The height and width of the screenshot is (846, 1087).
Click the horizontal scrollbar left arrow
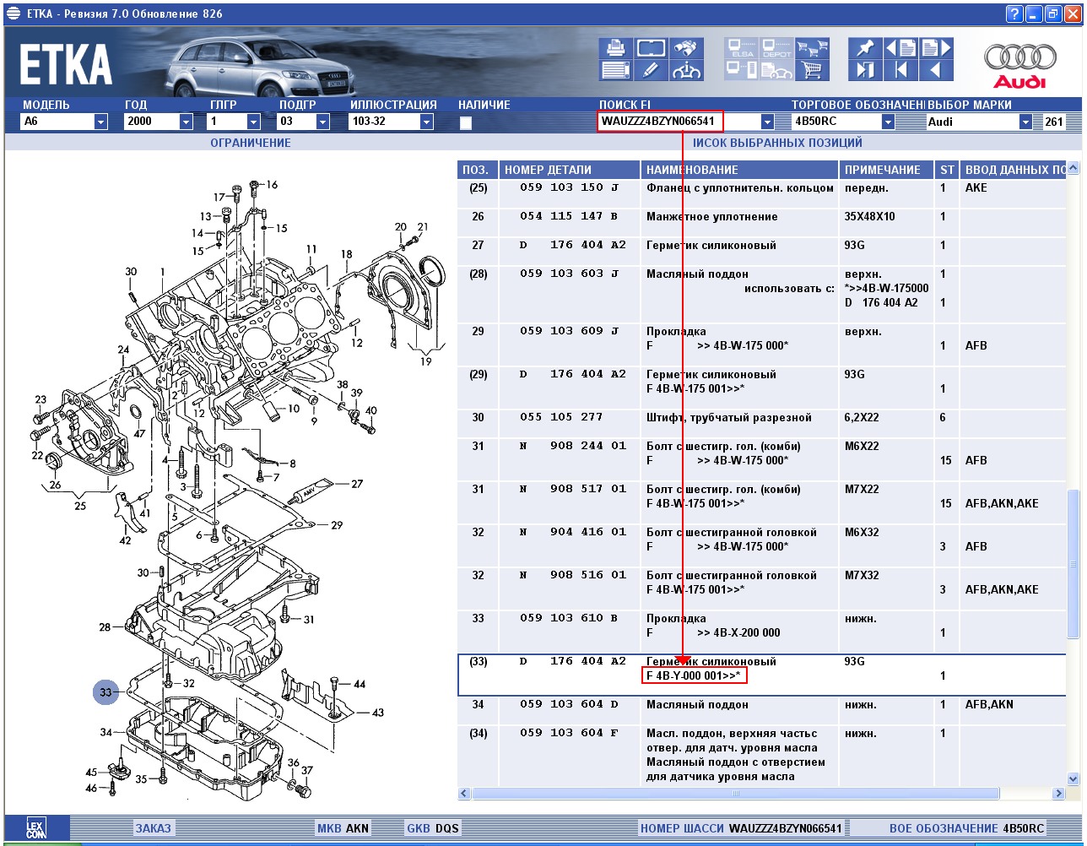[x=465, y=794]
